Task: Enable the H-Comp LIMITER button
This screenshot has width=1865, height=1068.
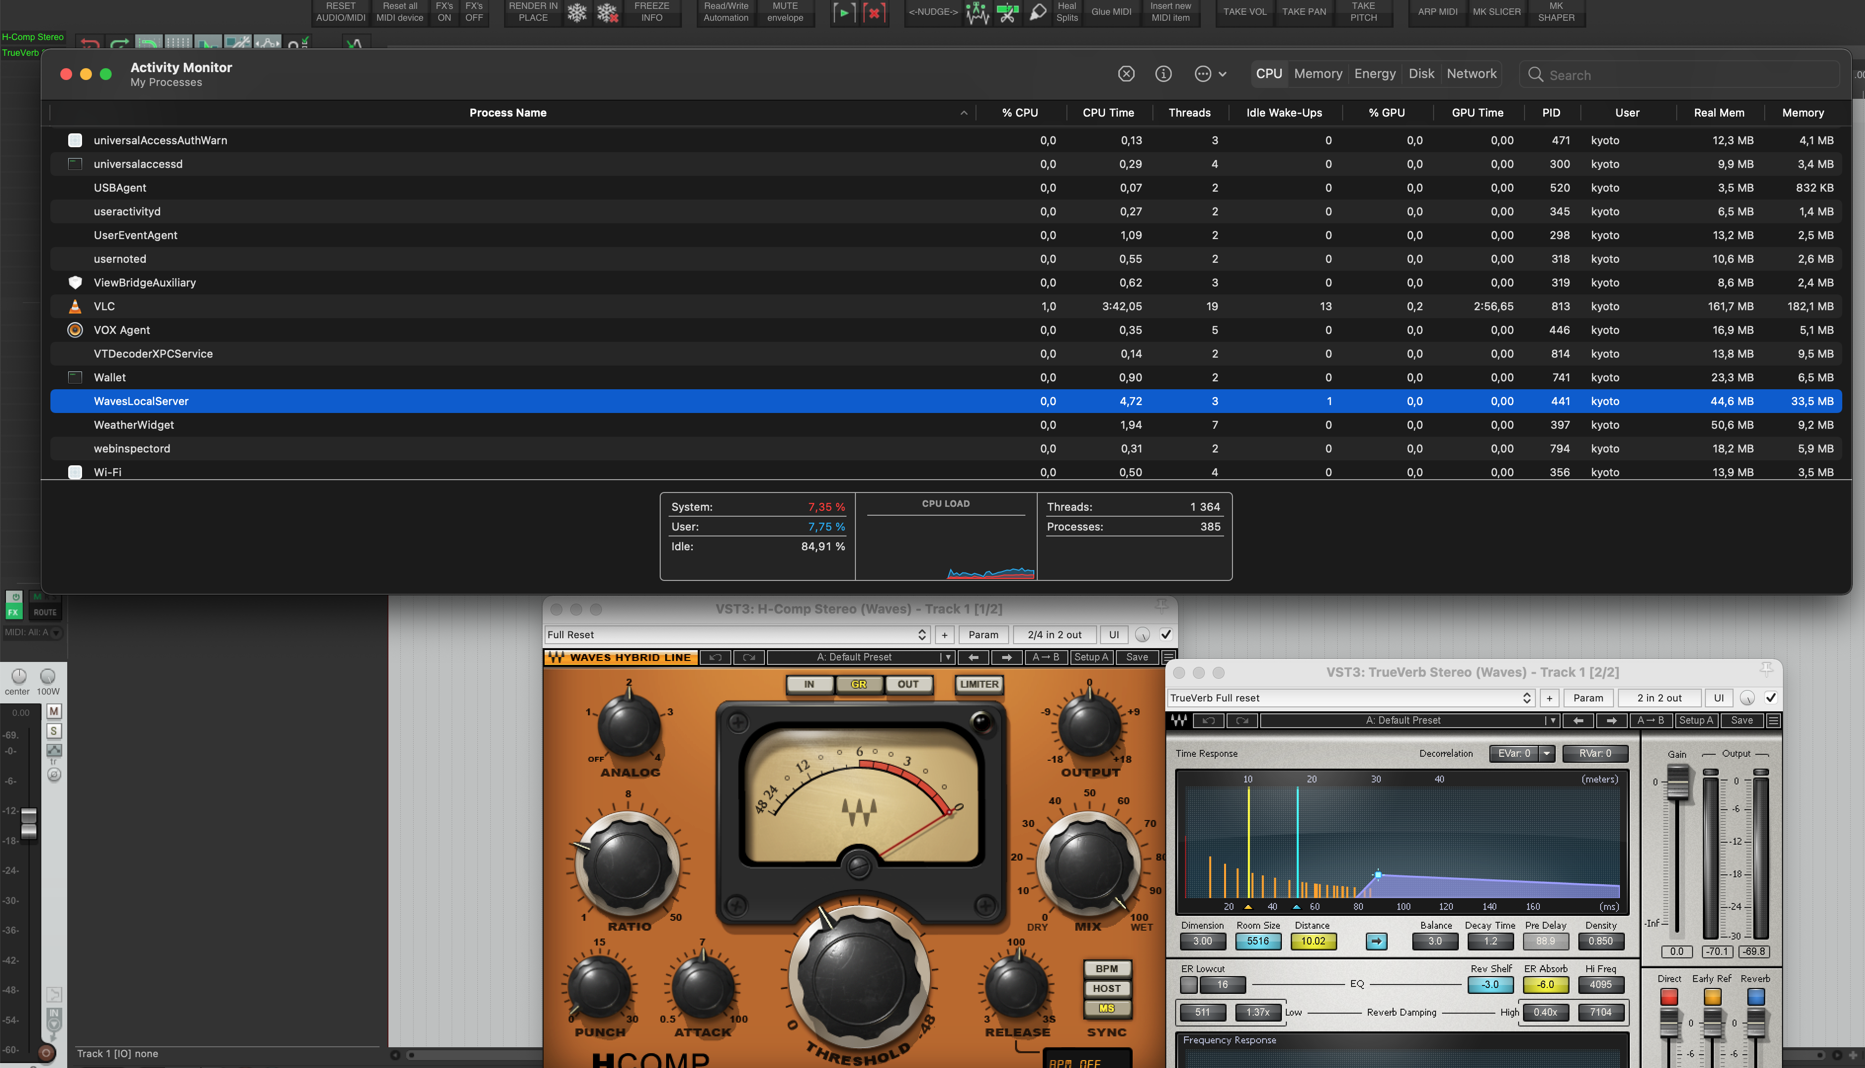Action: 979,684
